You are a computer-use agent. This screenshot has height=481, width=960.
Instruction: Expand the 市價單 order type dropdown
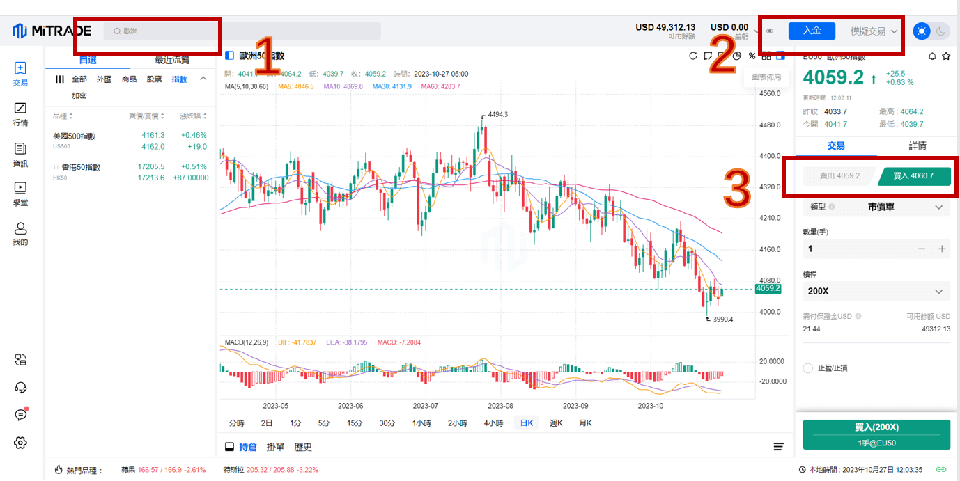876,207
